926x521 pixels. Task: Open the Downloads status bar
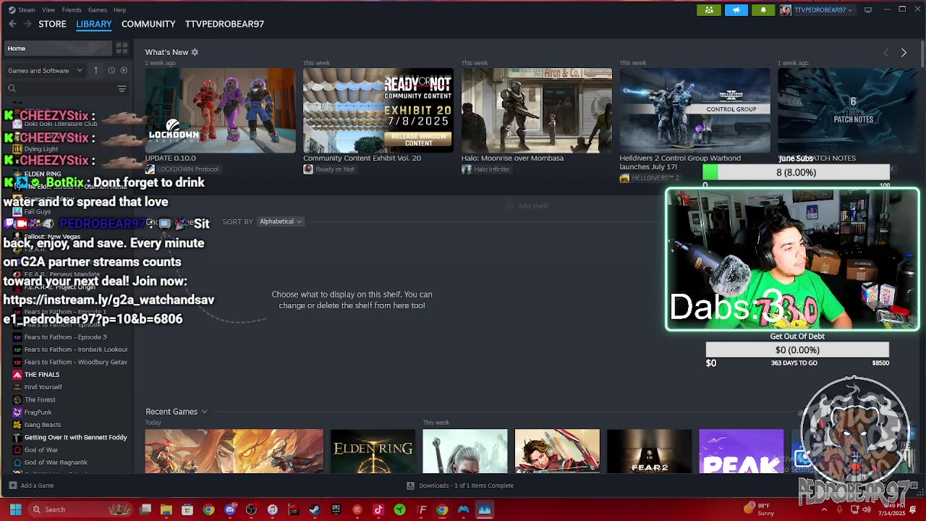[460, 486]
